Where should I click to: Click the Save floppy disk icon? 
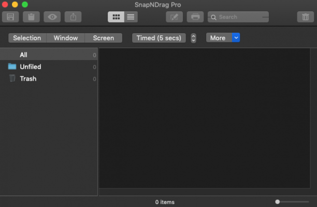point(10,17)
